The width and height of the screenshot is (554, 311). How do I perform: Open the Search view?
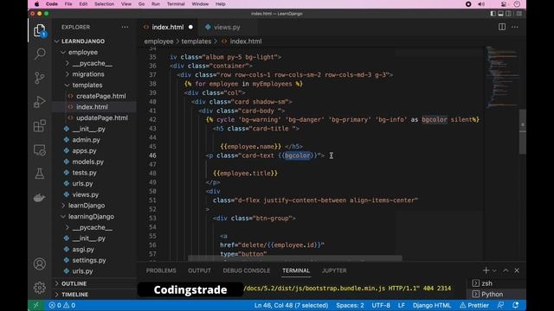40,54
